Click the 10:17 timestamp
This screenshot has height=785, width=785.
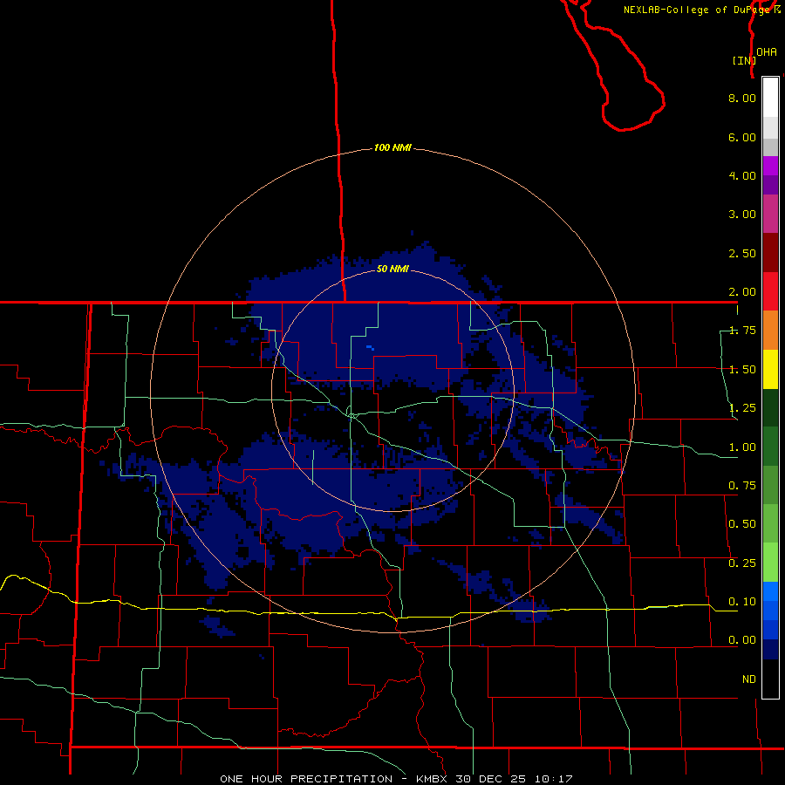coord(553,779)
